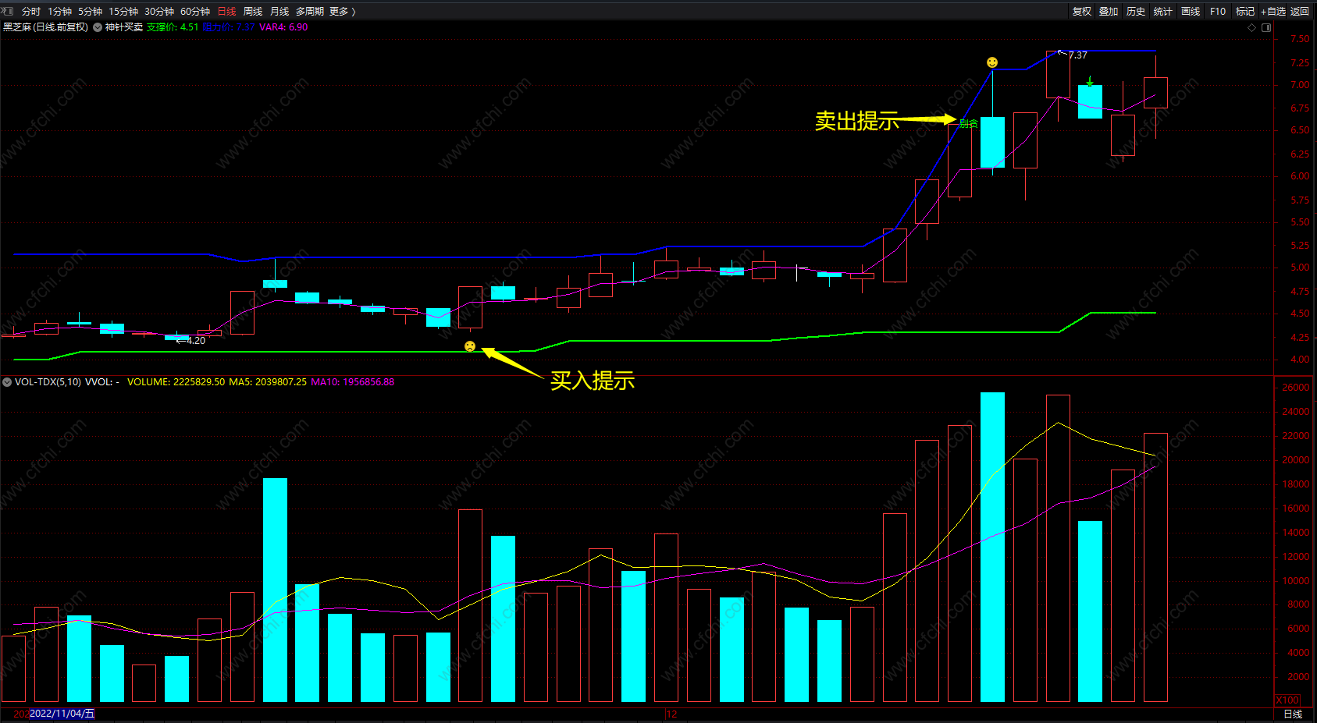The height and width of the screenshot is (723, 1317).
Task: Click the 2022/11/04/五 date label
Action: [x=62, y=714]
